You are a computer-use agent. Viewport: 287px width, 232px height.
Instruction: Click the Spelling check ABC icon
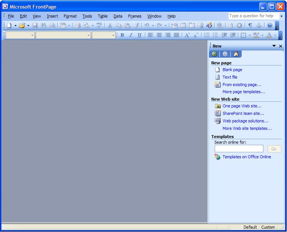99,25
